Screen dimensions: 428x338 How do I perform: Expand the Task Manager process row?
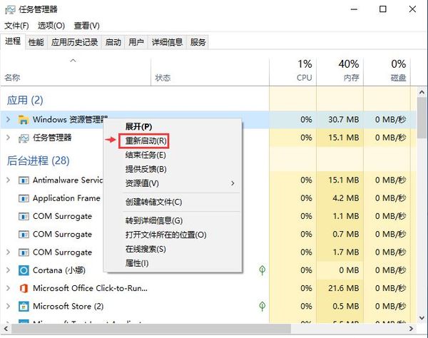tap(8, 138)
